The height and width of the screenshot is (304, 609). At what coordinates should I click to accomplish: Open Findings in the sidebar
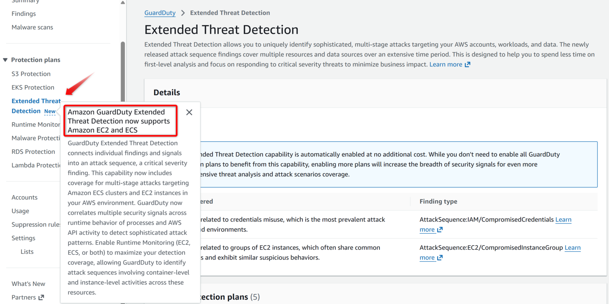point(24,14)
